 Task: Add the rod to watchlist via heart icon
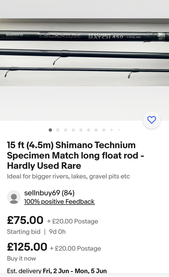(152, 120)
